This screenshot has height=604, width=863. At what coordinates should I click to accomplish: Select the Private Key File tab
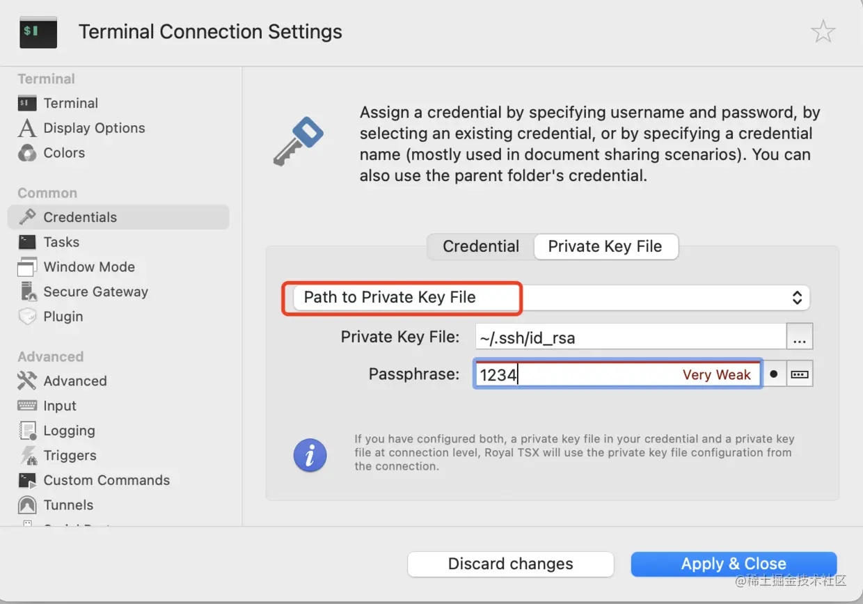click(605, 246)
